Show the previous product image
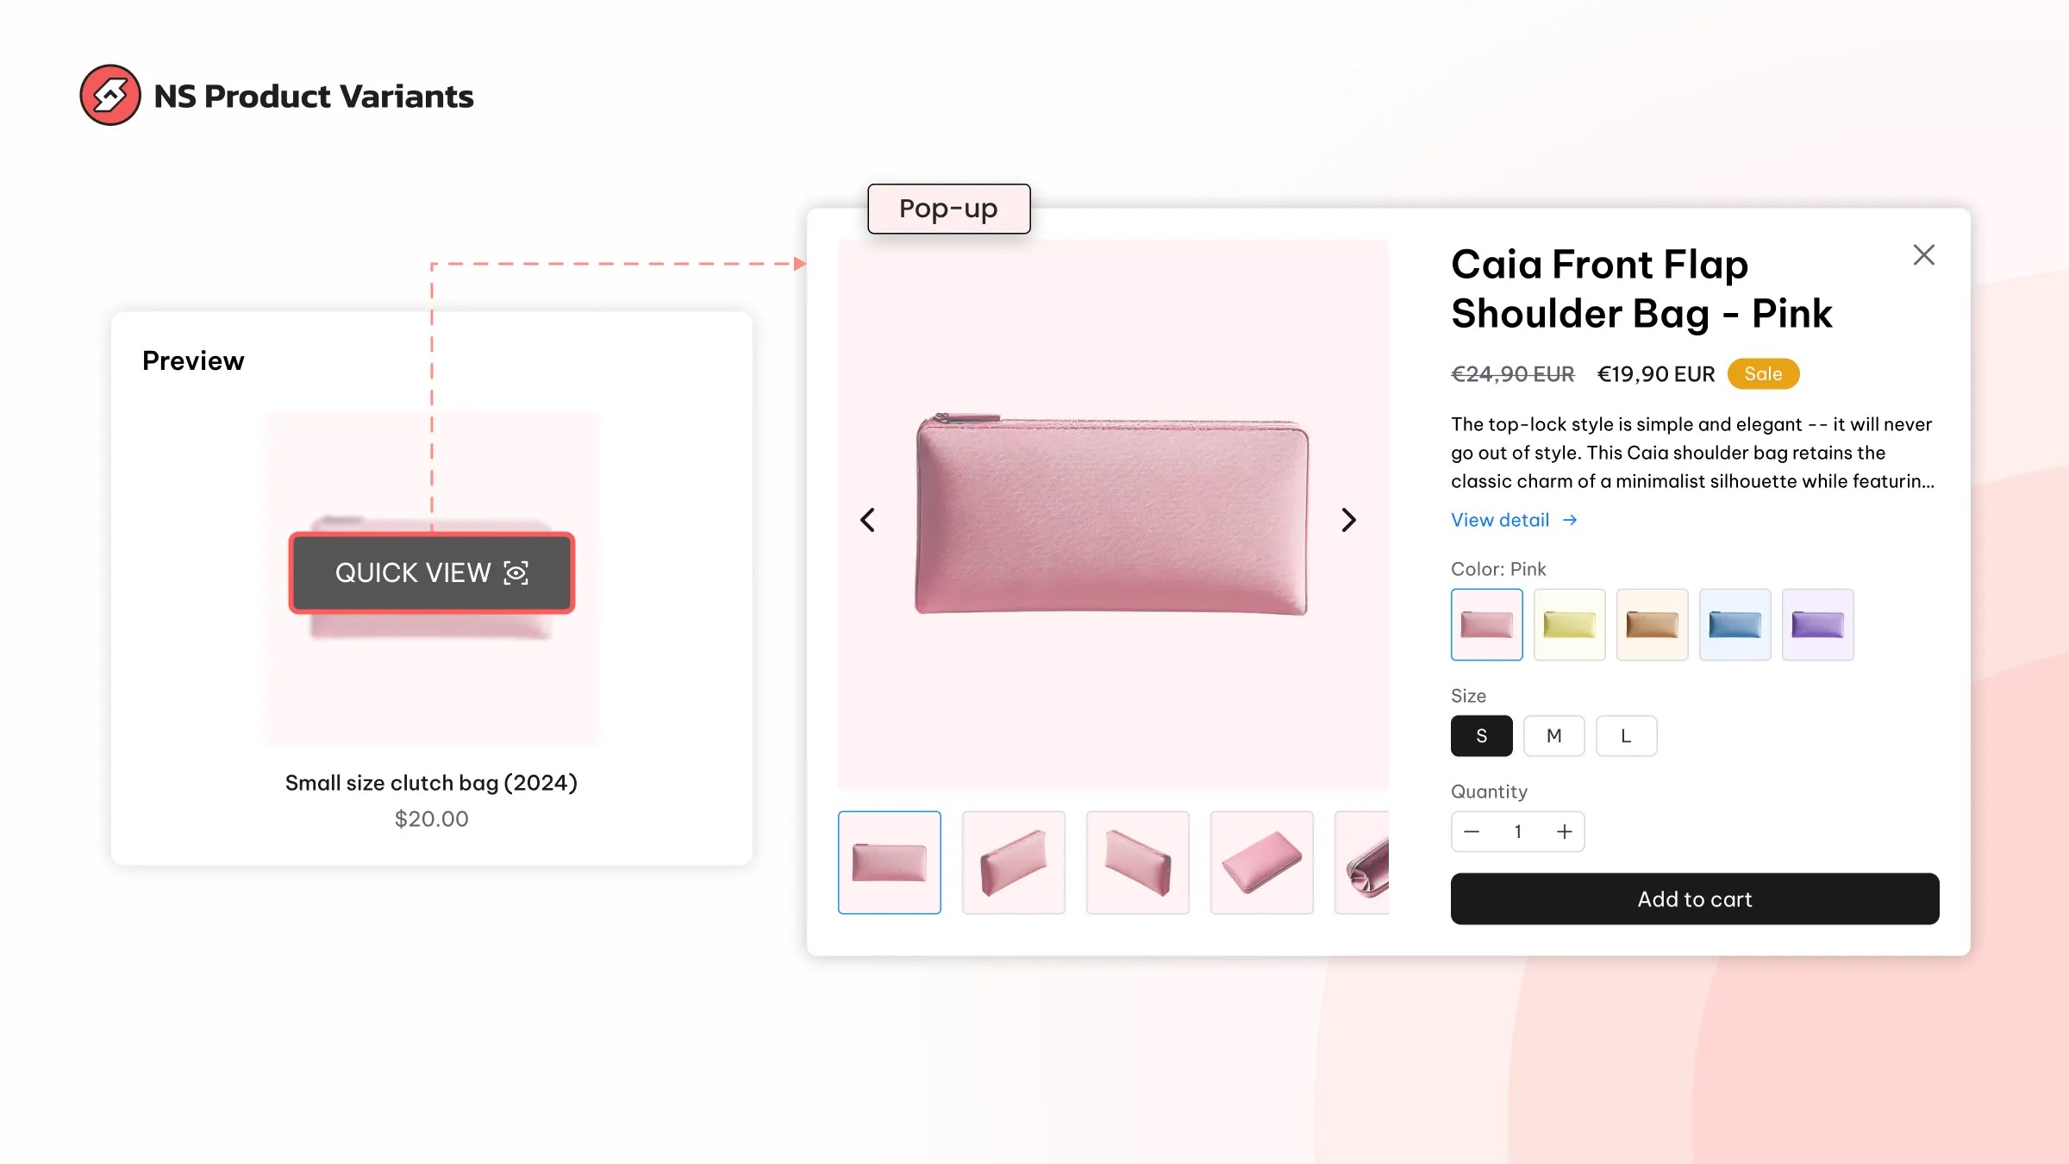2069x1164 pixels. click(x=868, y=520)
